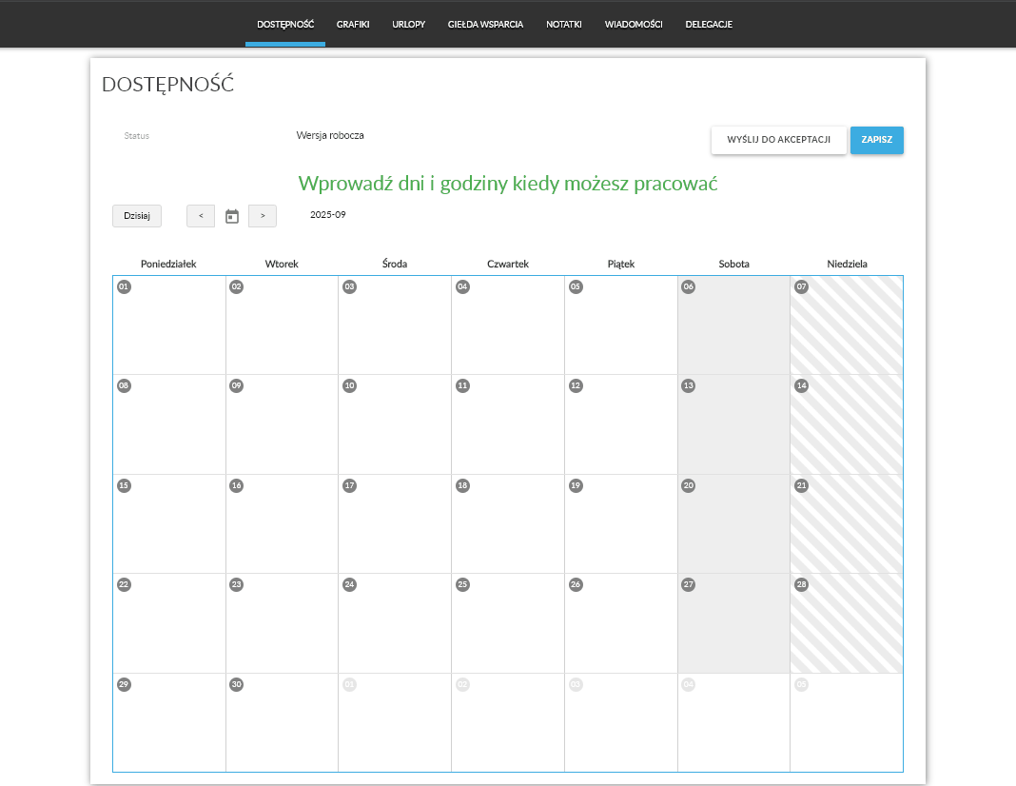Select the day 19 badge
This screenshot has height=786, width=1016.
point(576,485)
